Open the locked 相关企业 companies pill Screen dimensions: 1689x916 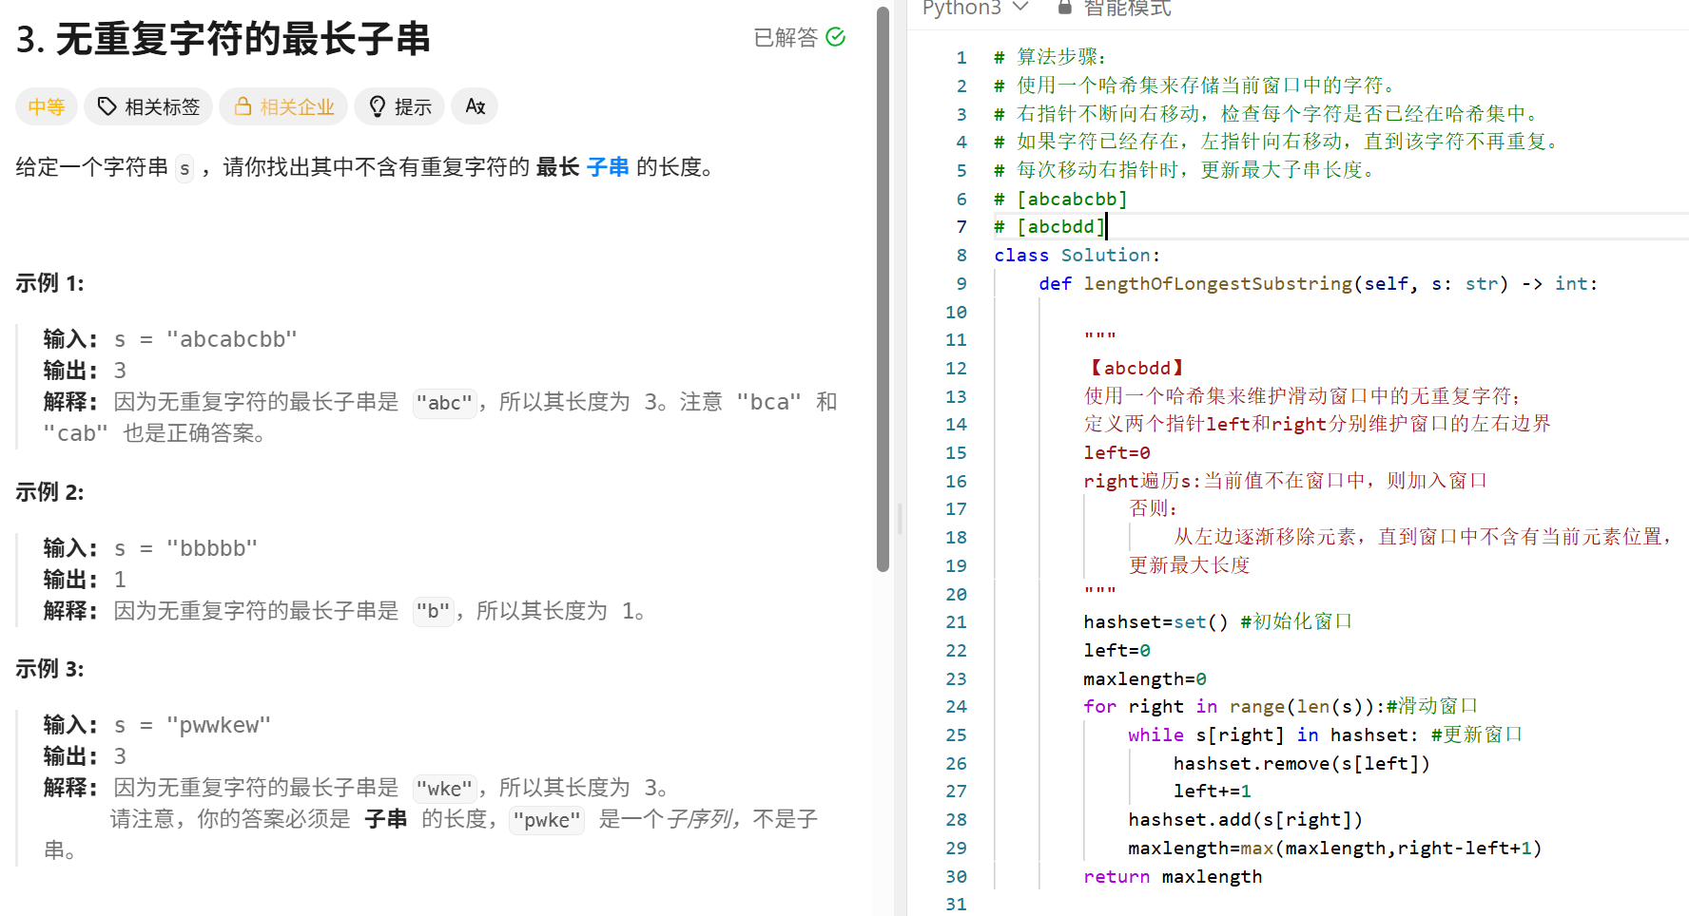pyautogui.click(x=283, y=106)
